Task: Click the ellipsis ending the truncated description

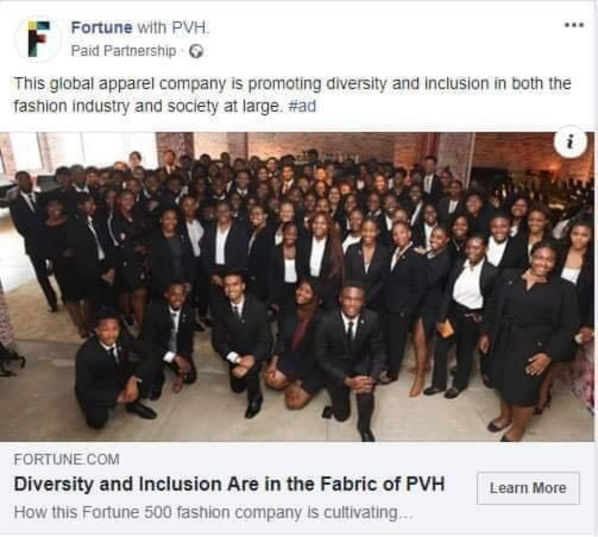Action: [x=405, y=515]
